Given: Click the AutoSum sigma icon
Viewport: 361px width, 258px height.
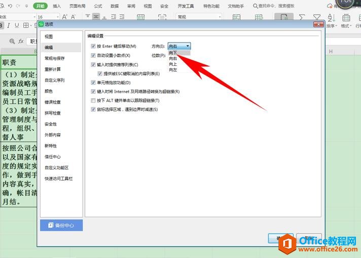Looking at the screenshot, I should (302, 17).
